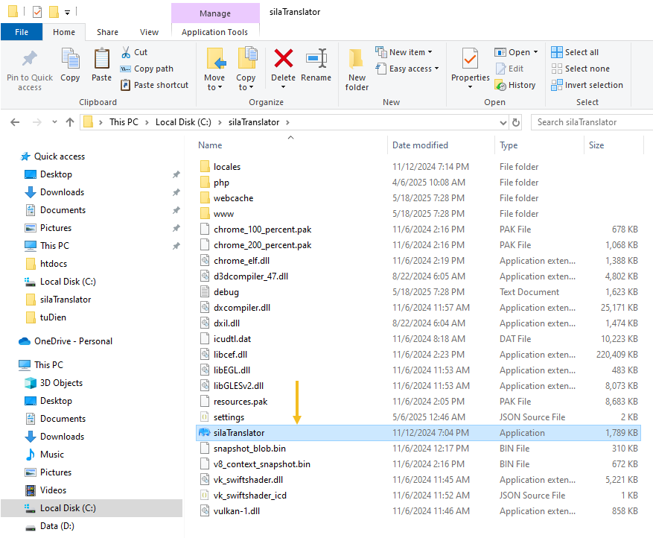Image resolution: width=653 pixels, height=538 pixels.
Task: Select the silaTranslator application file
Action: (239, 433)
